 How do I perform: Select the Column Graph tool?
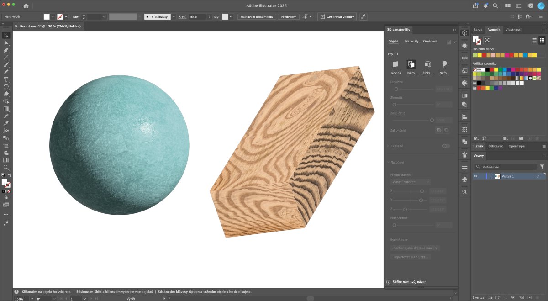coord(6,160)
